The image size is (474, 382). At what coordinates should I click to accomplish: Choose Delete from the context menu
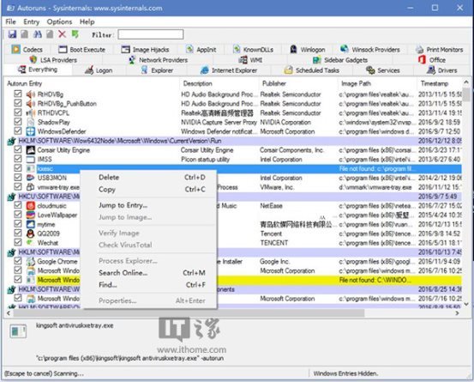point(109,178)
